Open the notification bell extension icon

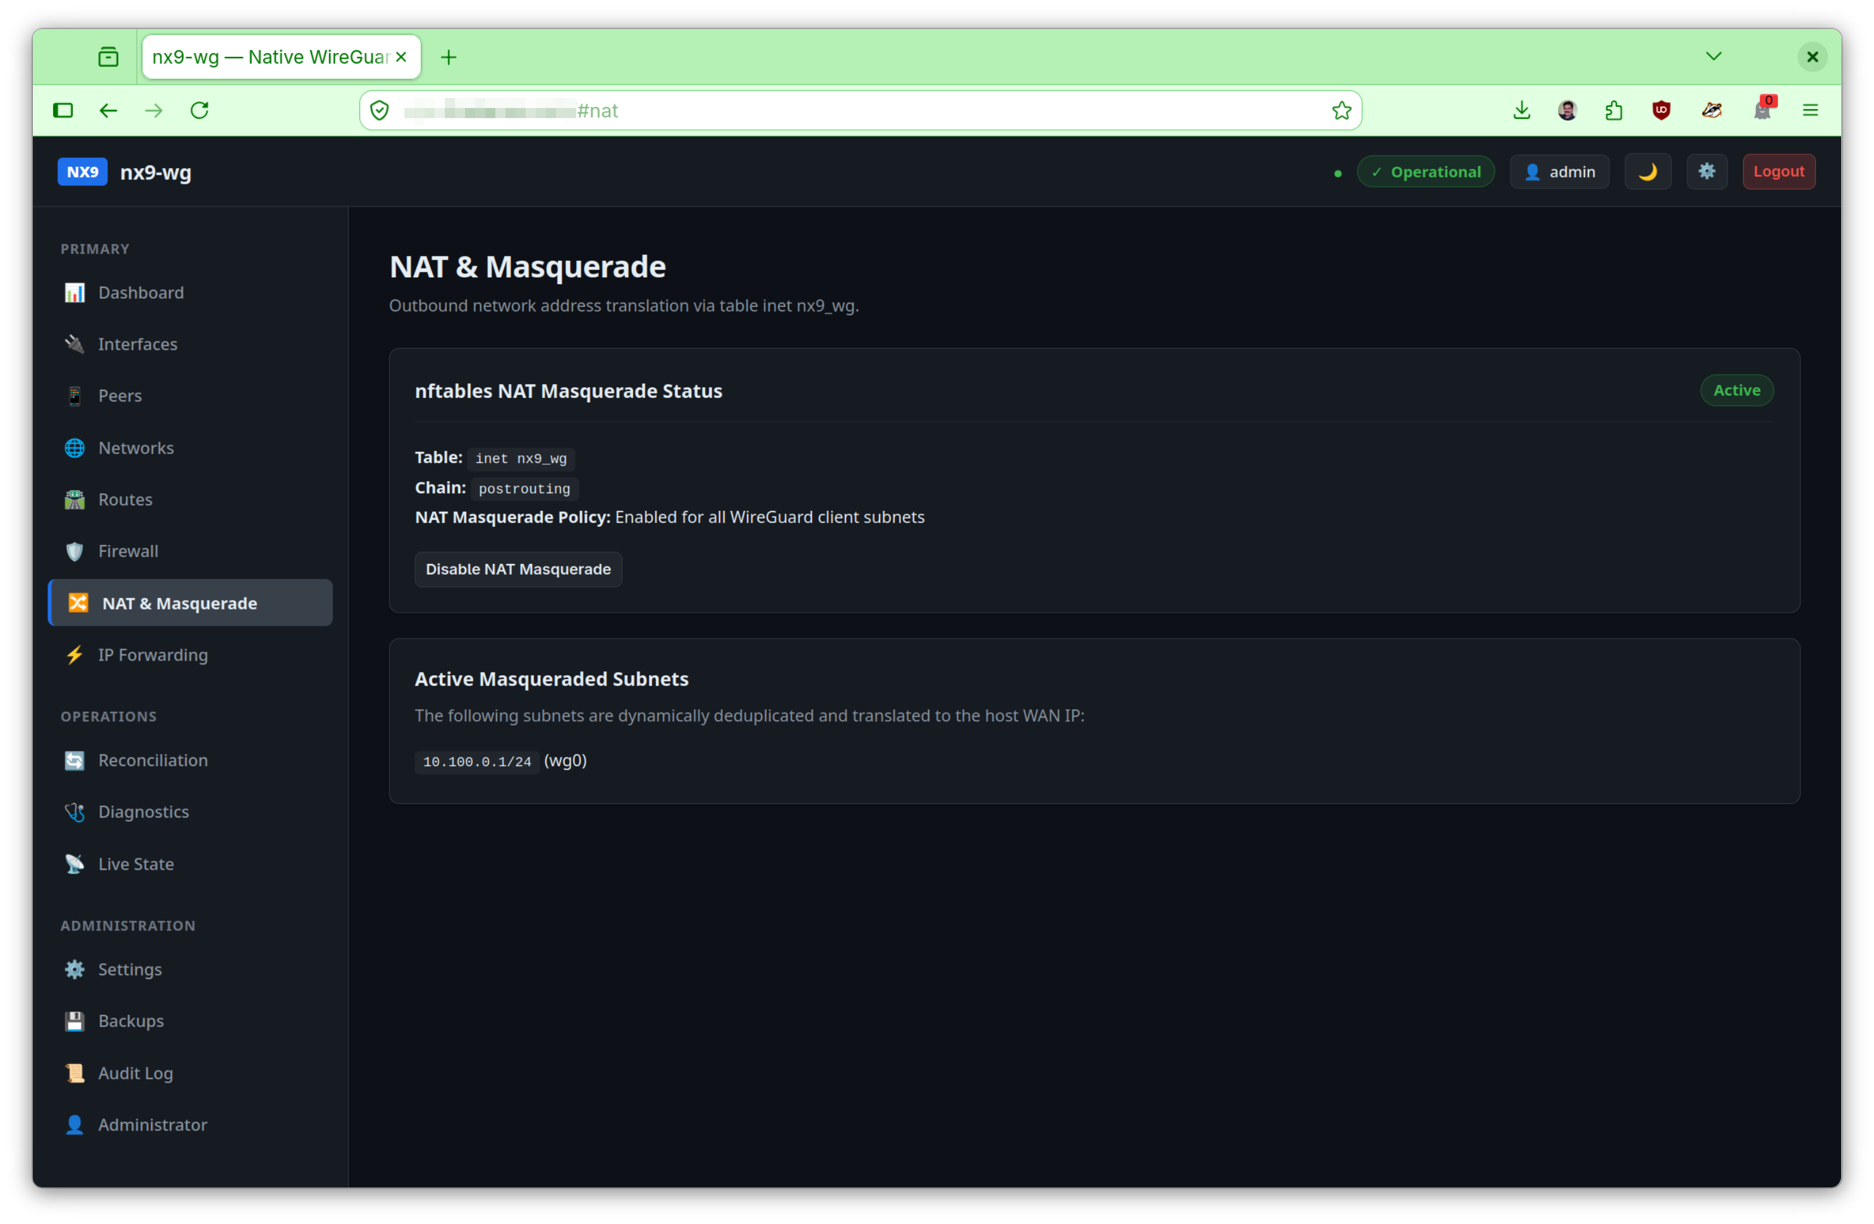(1762, 110)
